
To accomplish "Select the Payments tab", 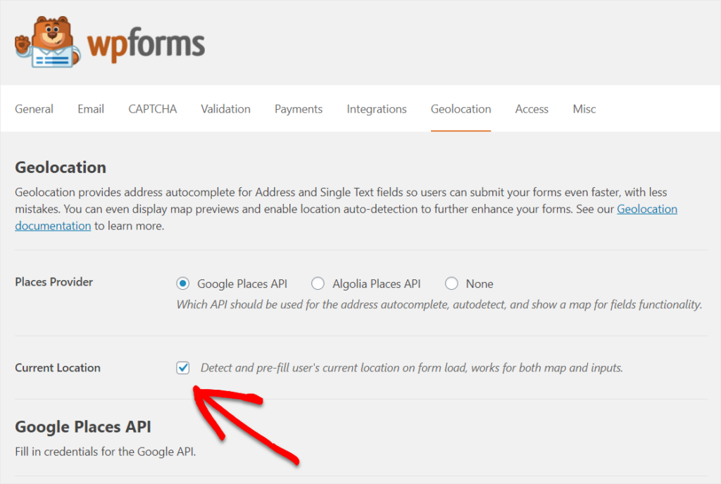I will (299, 109).
